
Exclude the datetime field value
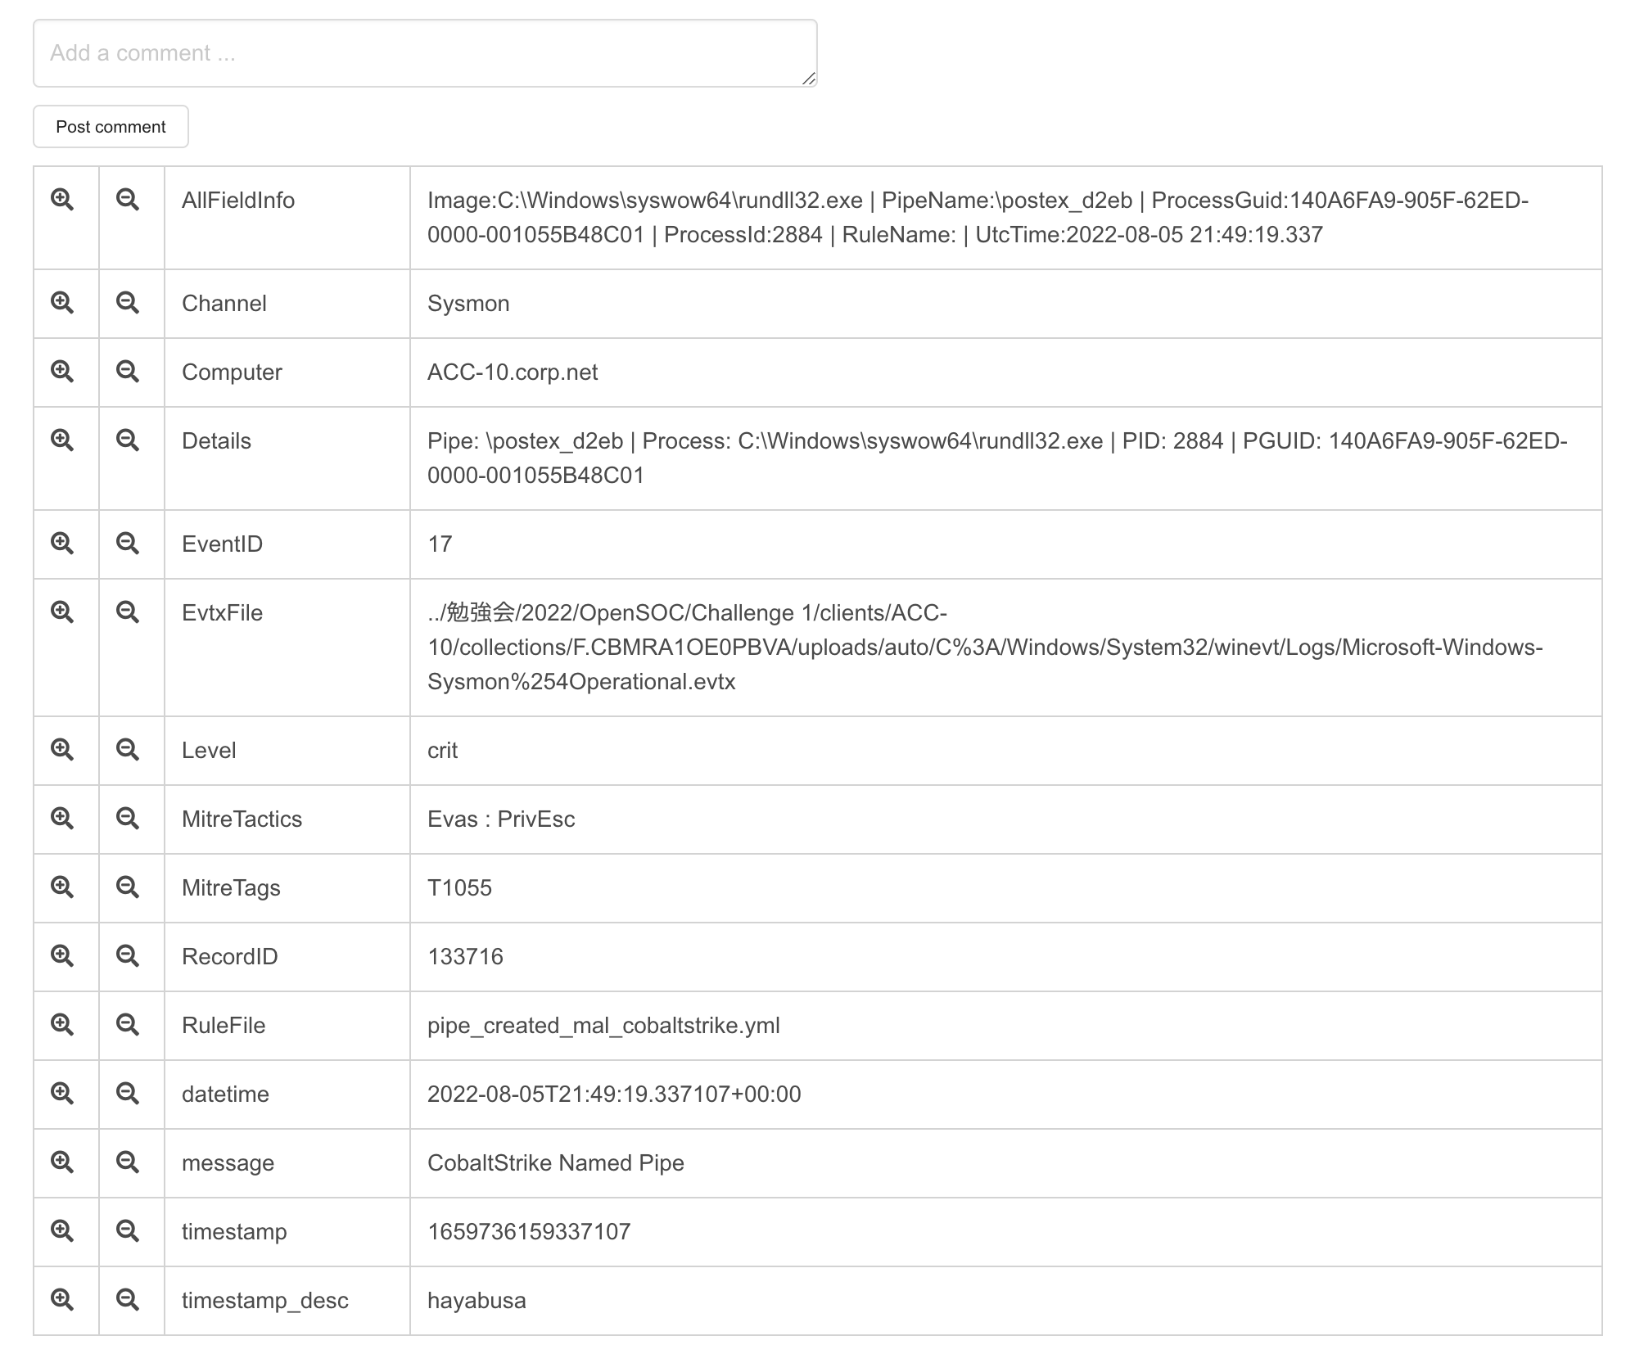pyautogui.click(x=127, y=1093)
